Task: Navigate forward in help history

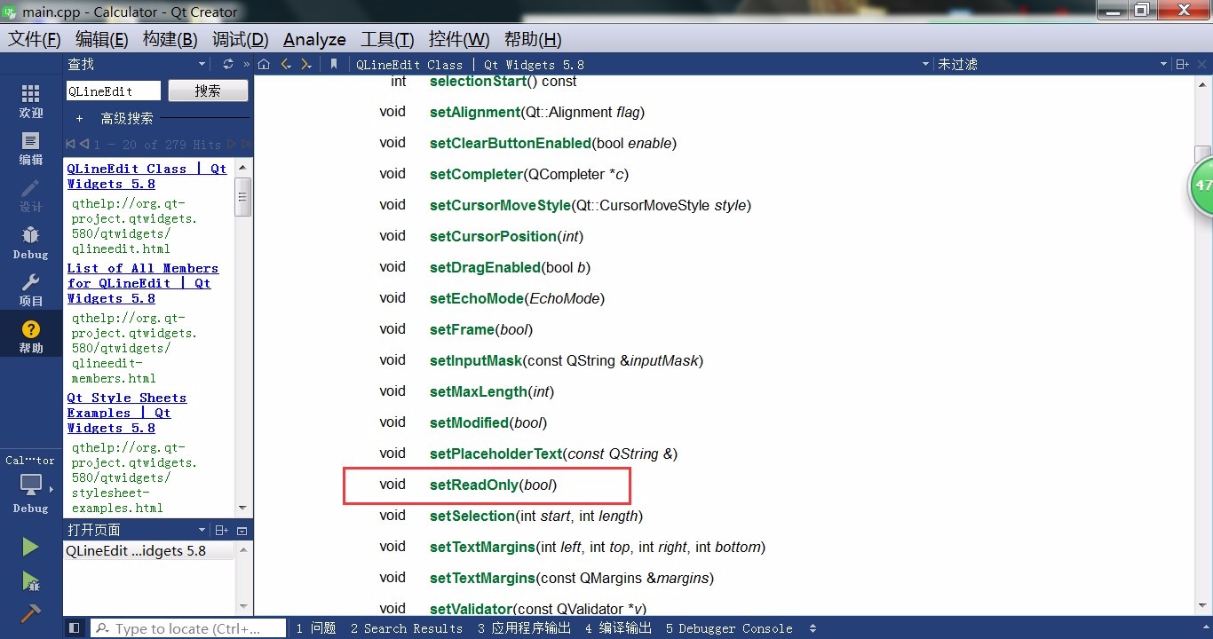Action: (306, 64)
